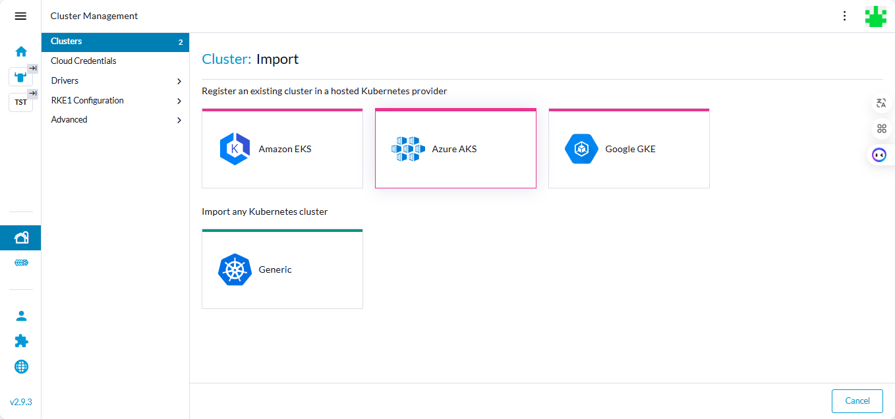Click the purple assistant face icon
895x419 pixels.
coord(879,155)
